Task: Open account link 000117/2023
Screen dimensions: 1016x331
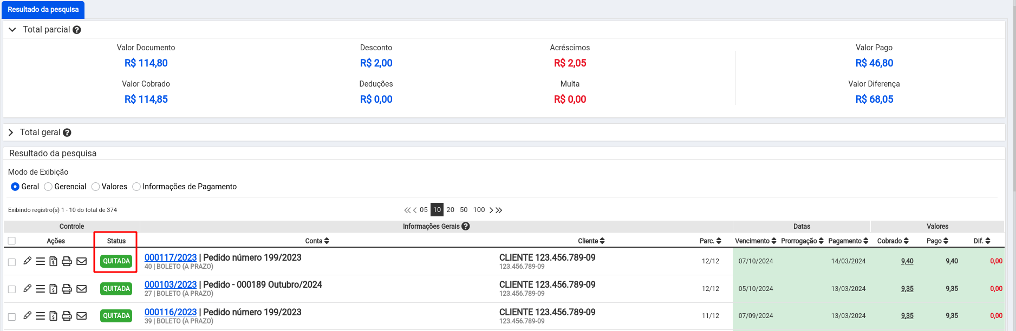Action: pos(171,258)
